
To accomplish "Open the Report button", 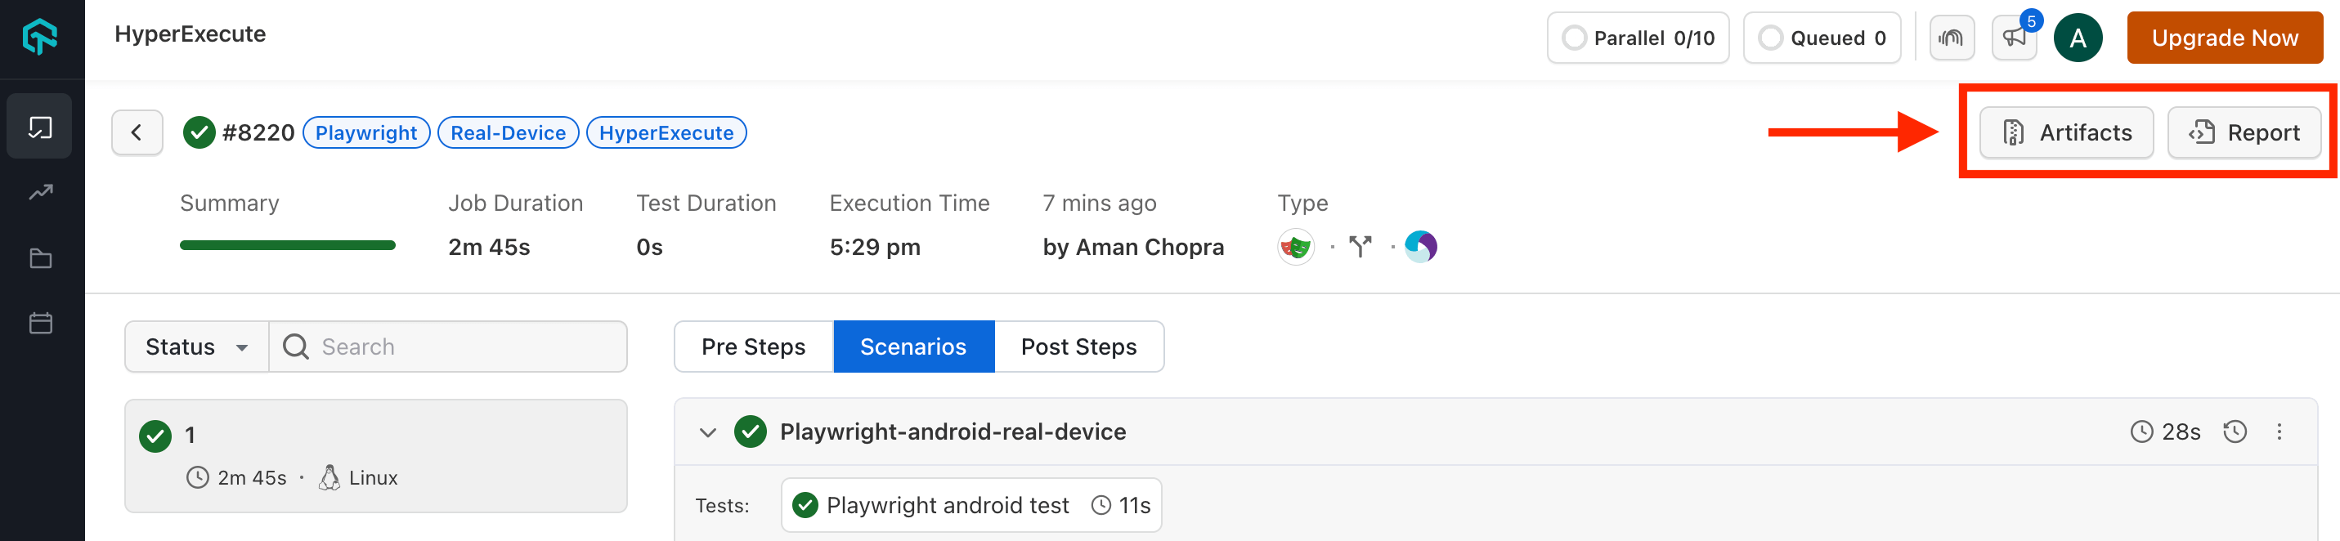I will click(x=2244, y=132).
